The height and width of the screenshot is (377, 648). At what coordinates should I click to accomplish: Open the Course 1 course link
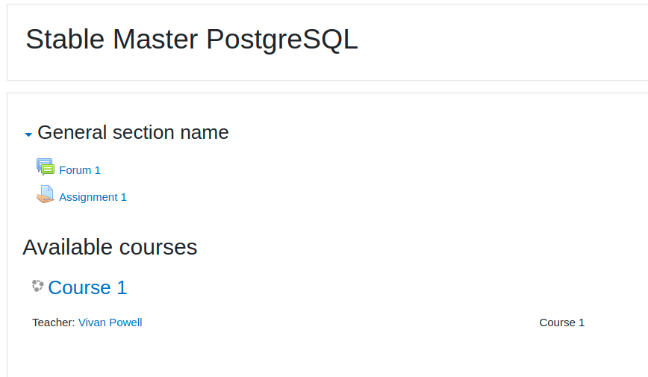point(87,287)
